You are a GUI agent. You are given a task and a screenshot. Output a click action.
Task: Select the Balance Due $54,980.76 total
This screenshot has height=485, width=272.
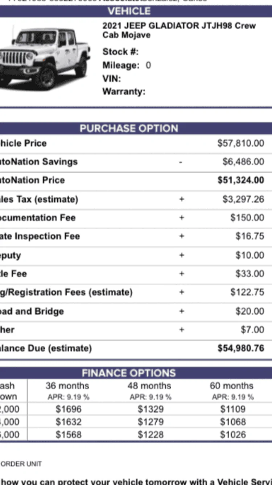pyautogui.click(x=241, y=348)
